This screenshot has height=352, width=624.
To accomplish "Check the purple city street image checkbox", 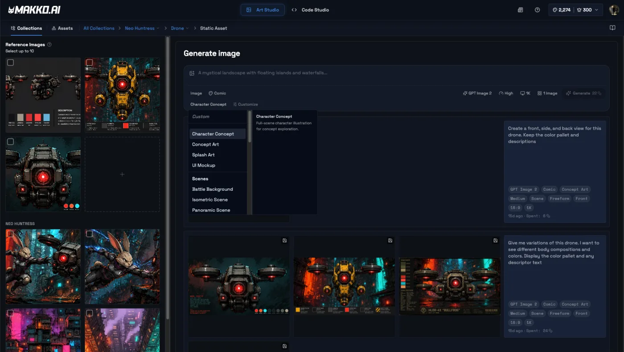I will point(90,313).
